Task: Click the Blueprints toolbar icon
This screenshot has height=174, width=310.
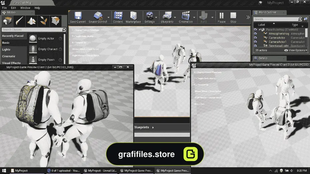Action: (x=167, y=17)
